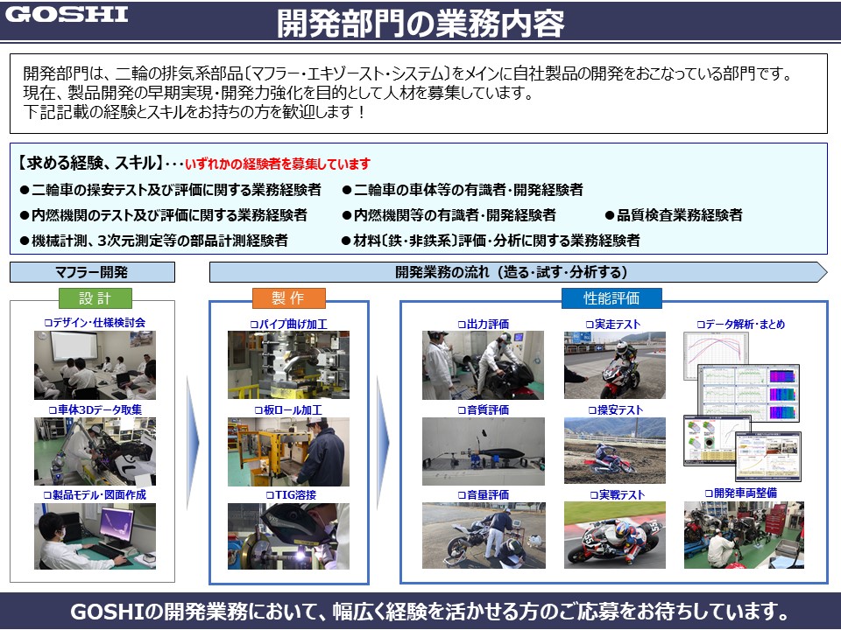Click the 板ロール加工 worker photo
The height and width of the screenshot is (630, 841).
288,451
